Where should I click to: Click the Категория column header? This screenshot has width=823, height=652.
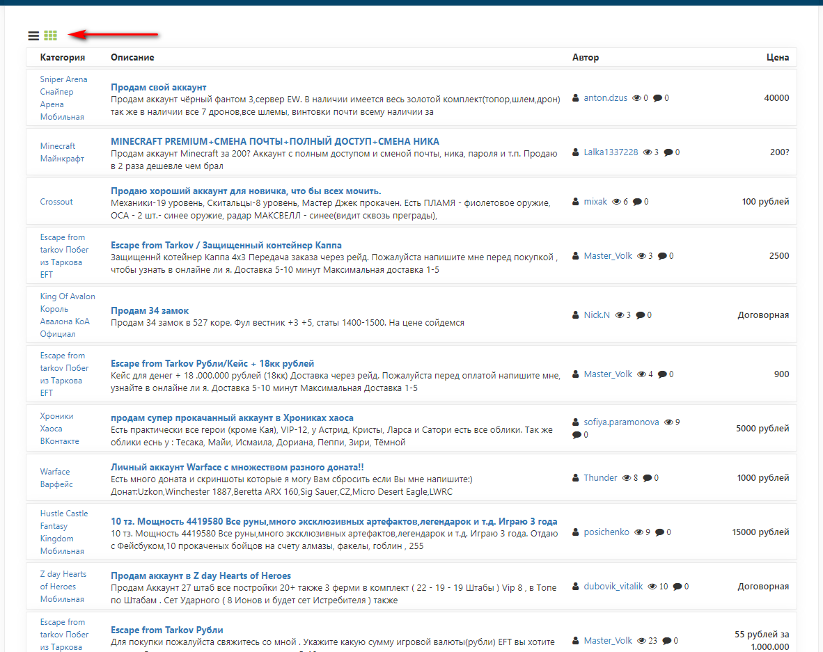tap(63, 57)
